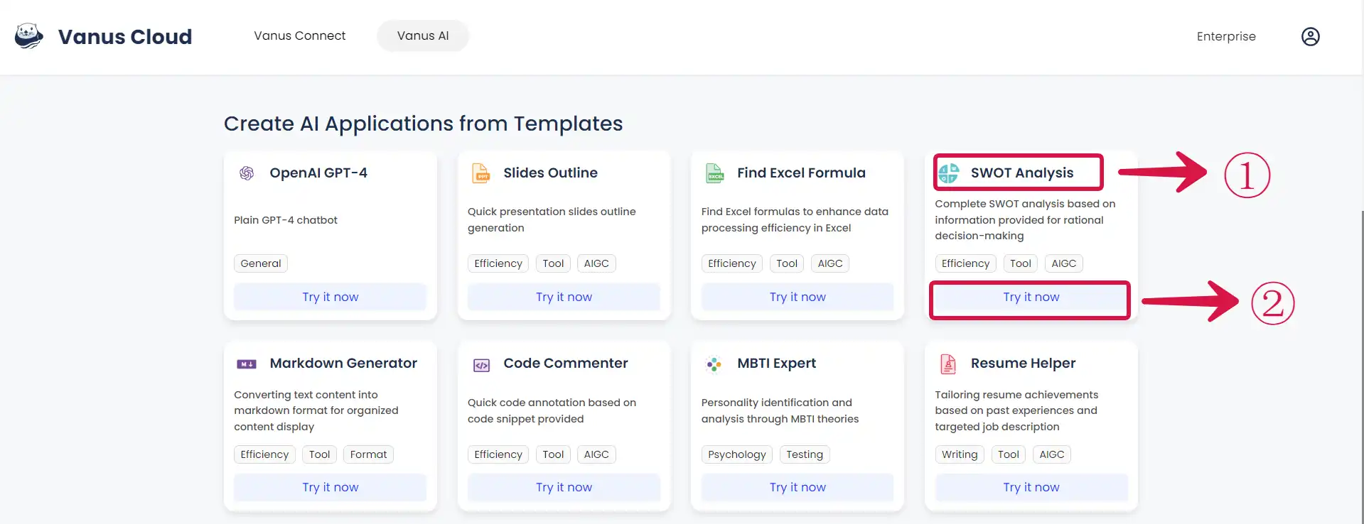
Task: Click the AIGC tag on Code Commenter
Action: (x=596, y=454)
